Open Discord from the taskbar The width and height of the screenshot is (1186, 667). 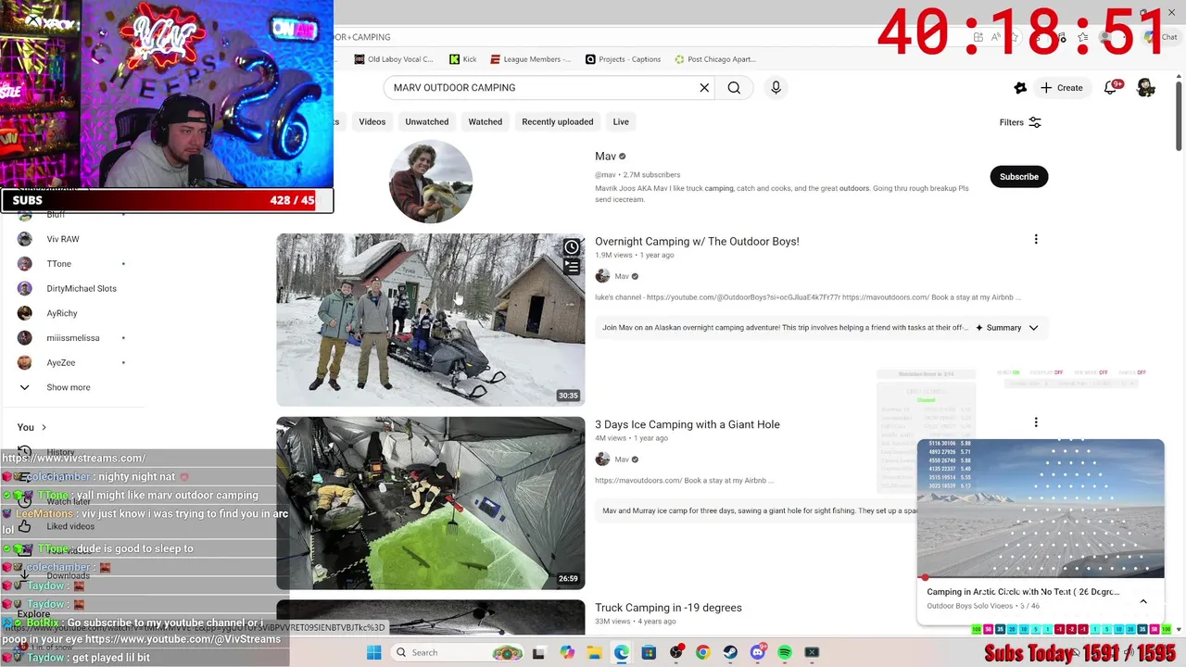[x=758, y=652]
